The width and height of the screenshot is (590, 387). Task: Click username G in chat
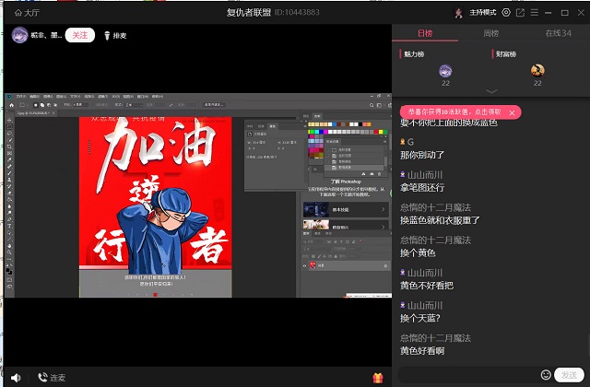410,142
